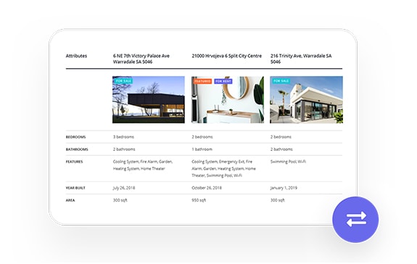Click the YEAR BUILT row label
417x264 pixels.
75,188
